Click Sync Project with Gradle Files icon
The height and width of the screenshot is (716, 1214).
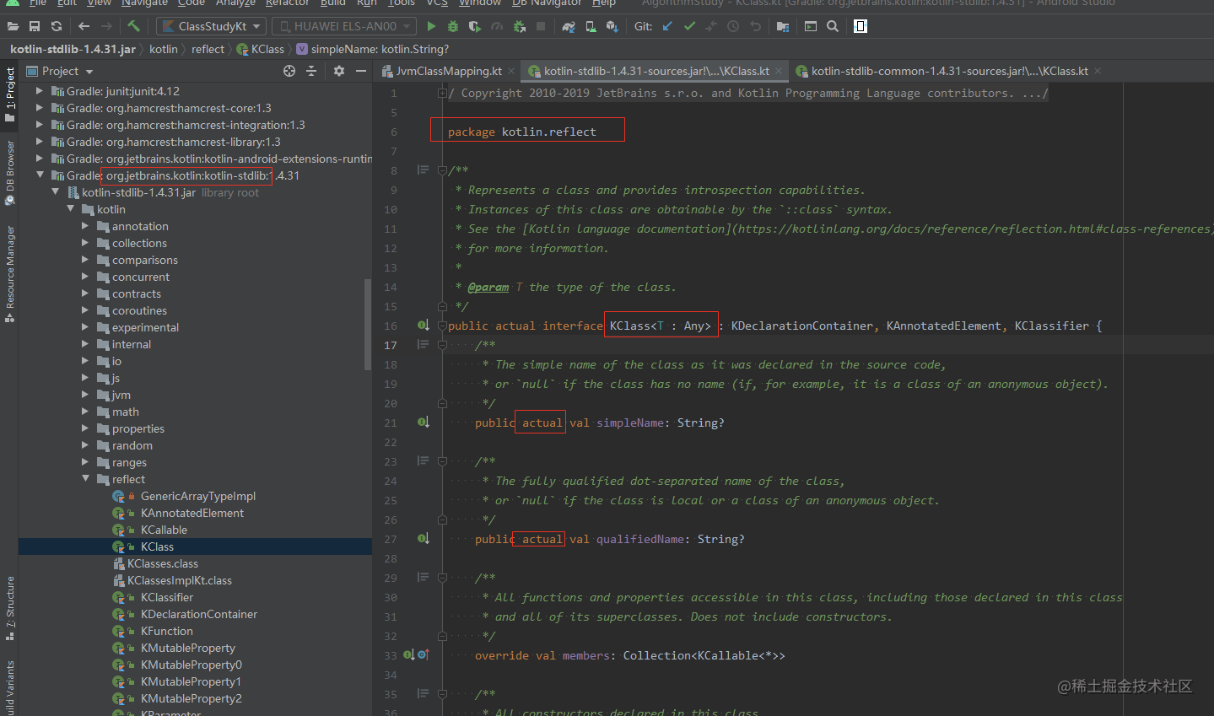pyautogui.click(x=569, y=26)
